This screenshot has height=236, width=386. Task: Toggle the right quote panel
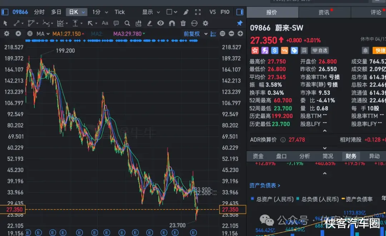click(x=240, y=12)
